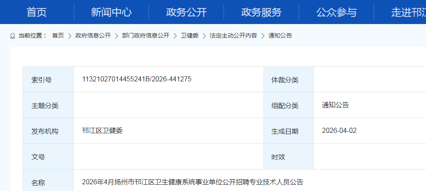Click the 首页 breadcrumb link
Image resolution: width=426 pixels, height=191 pixels.
click(x=58, y=35)
